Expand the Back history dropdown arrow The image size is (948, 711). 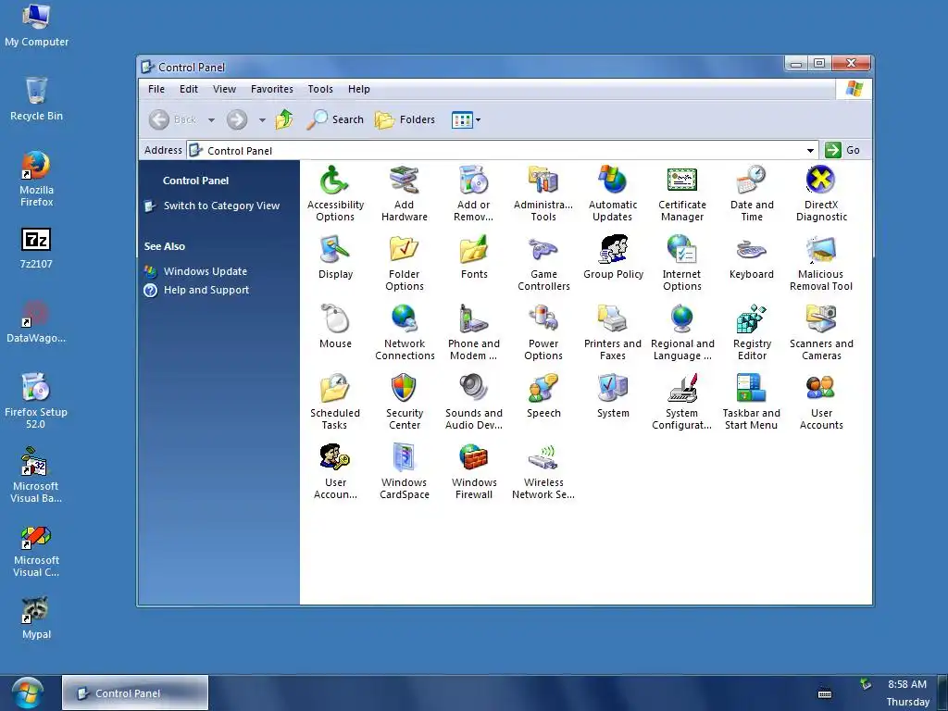click(211, 119)
